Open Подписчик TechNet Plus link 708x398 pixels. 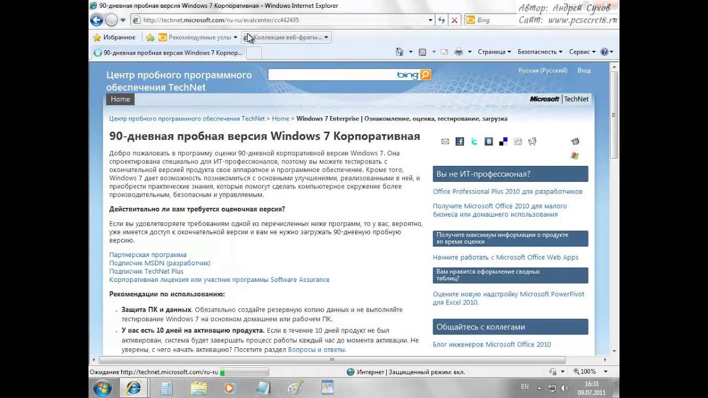pyautogui.click(x=146, y=271)
